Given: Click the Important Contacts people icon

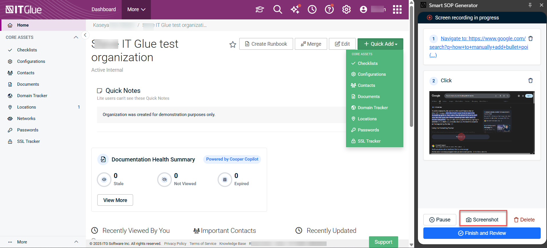Looking at the screenshot, I should pyautogui.click(x=196, y=231).
